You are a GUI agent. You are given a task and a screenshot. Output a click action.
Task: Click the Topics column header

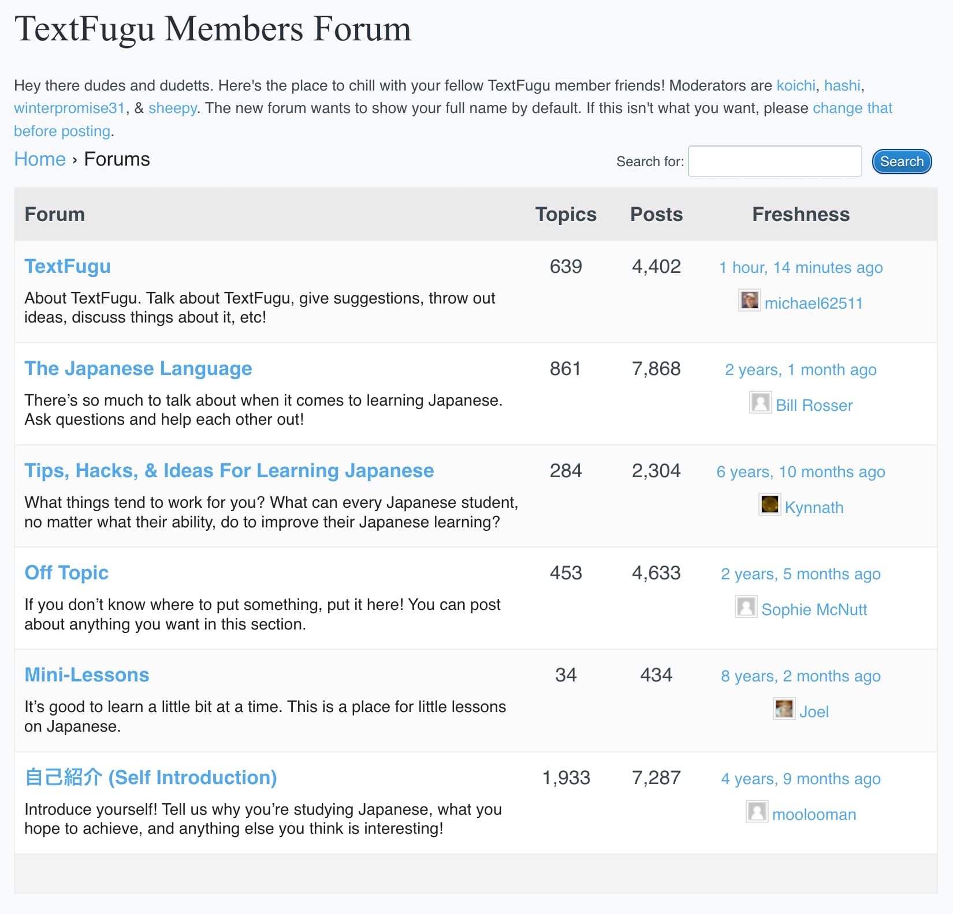[566, 215]
